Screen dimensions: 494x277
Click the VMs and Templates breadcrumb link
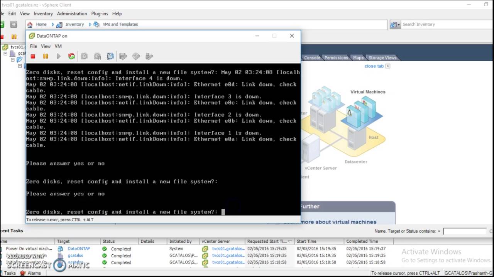pyautogui.click(x=120, y=24)
